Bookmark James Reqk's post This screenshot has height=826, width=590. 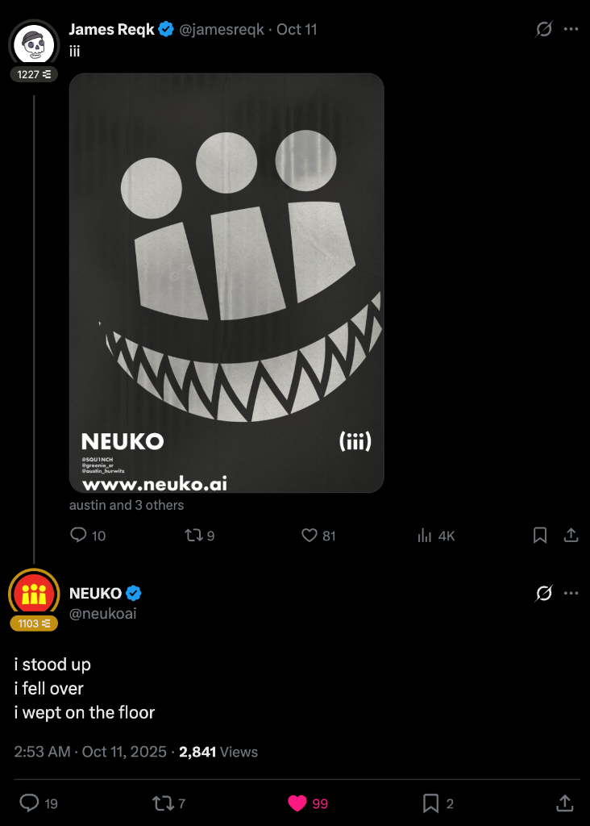539,535
